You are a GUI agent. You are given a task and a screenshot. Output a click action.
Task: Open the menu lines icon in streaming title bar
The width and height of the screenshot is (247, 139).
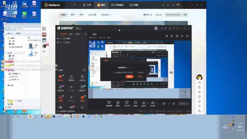click(x=177, y=28)
